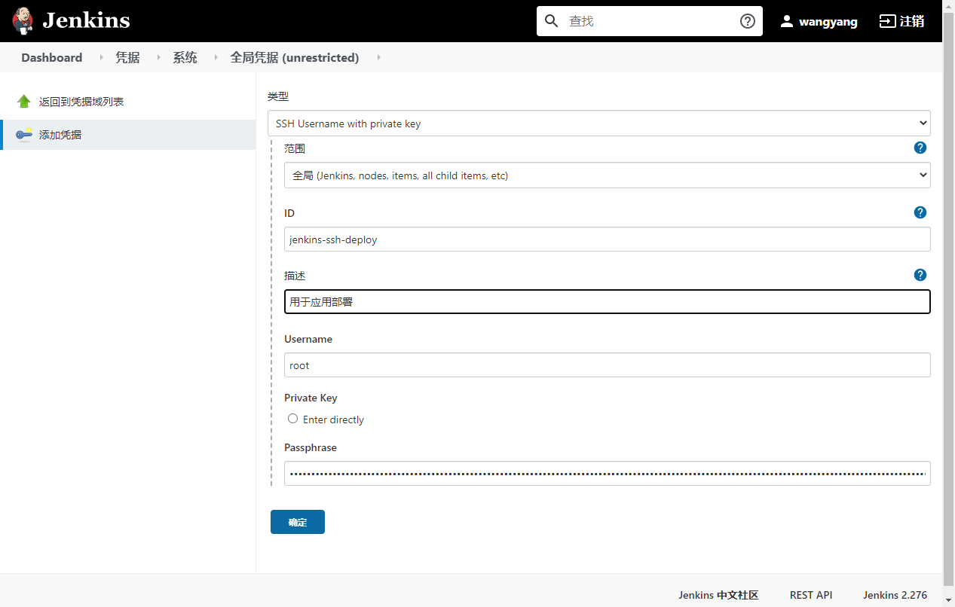Open the 类型 credential type dropdown
Viewport: 955px width, 607px height.
click(599, 124)
